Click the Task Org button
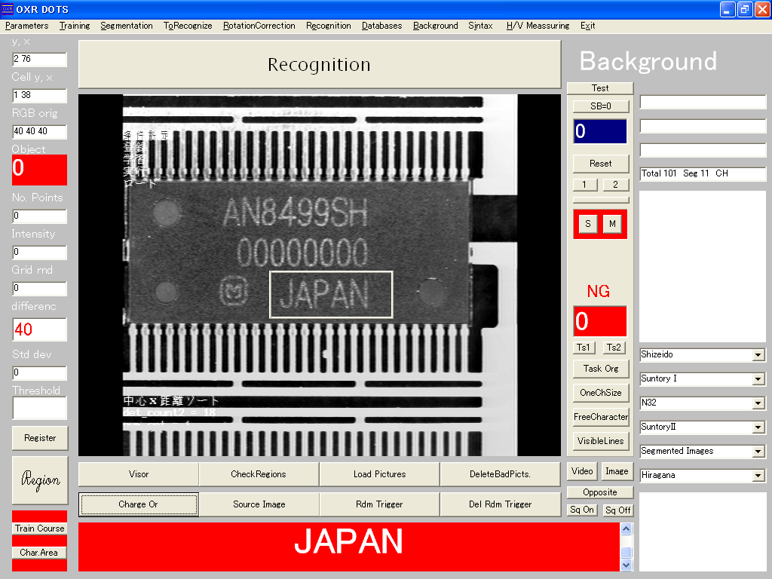 coord(601,369)
